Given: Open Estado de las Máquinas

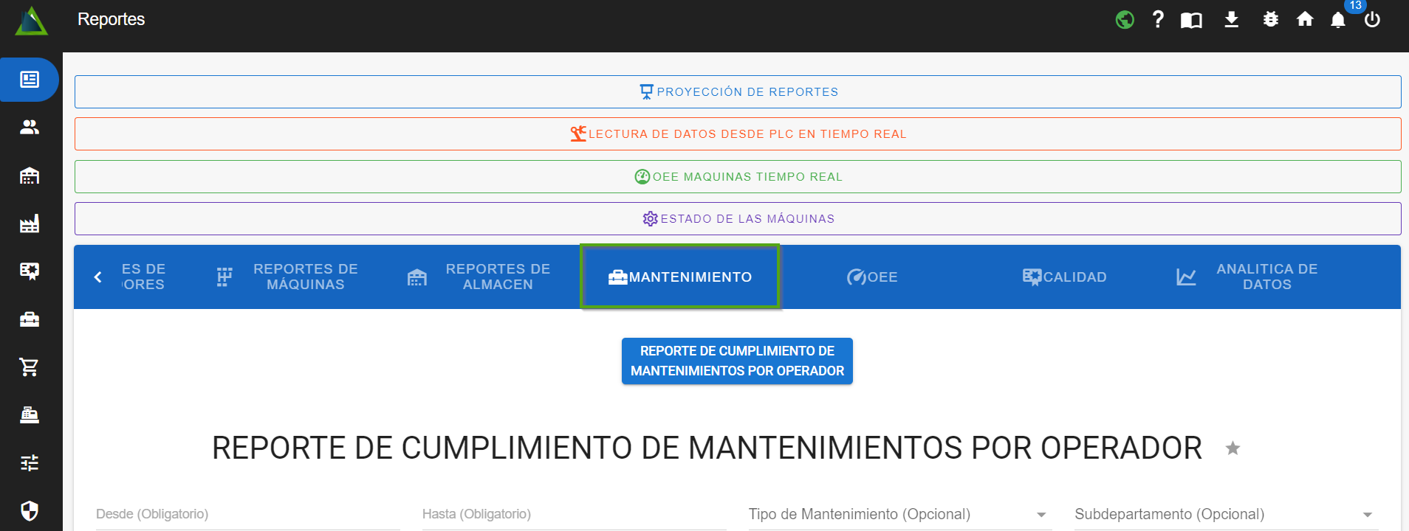Looking at the screenshot, I should [x=737, y=219].
